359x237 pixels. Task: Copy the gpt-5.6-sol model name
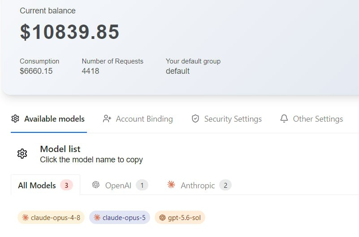point(180,218)
